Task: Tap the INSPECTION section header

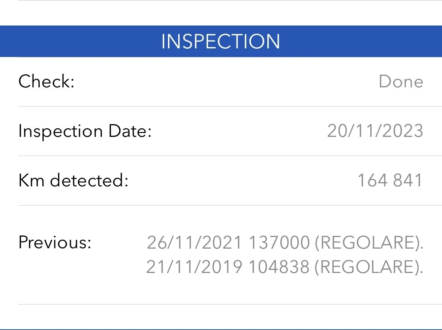Action: (221, 41)
